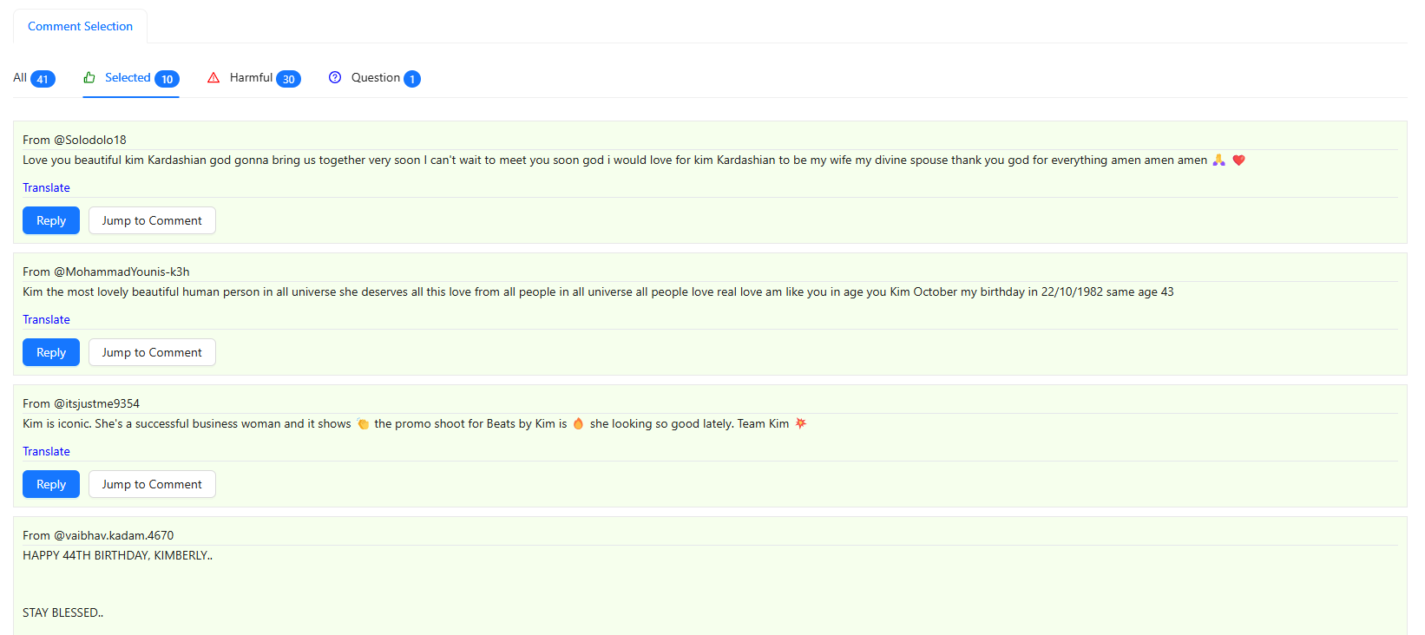Viewport: 1425px width, 635px height.
Task: Switch to the All comments filter
Action: pyautogui.click(x=20, y=77)
